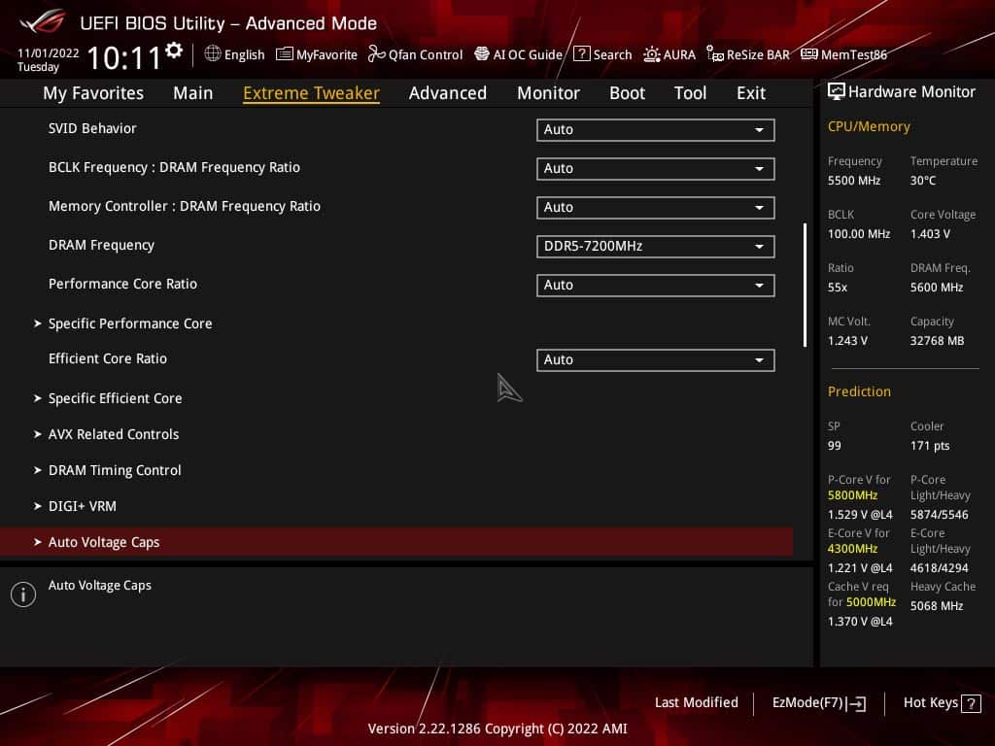Click English language label

click(244, 54)
